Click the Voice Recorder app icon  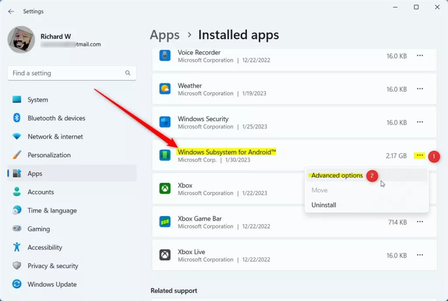click(165, 56)
